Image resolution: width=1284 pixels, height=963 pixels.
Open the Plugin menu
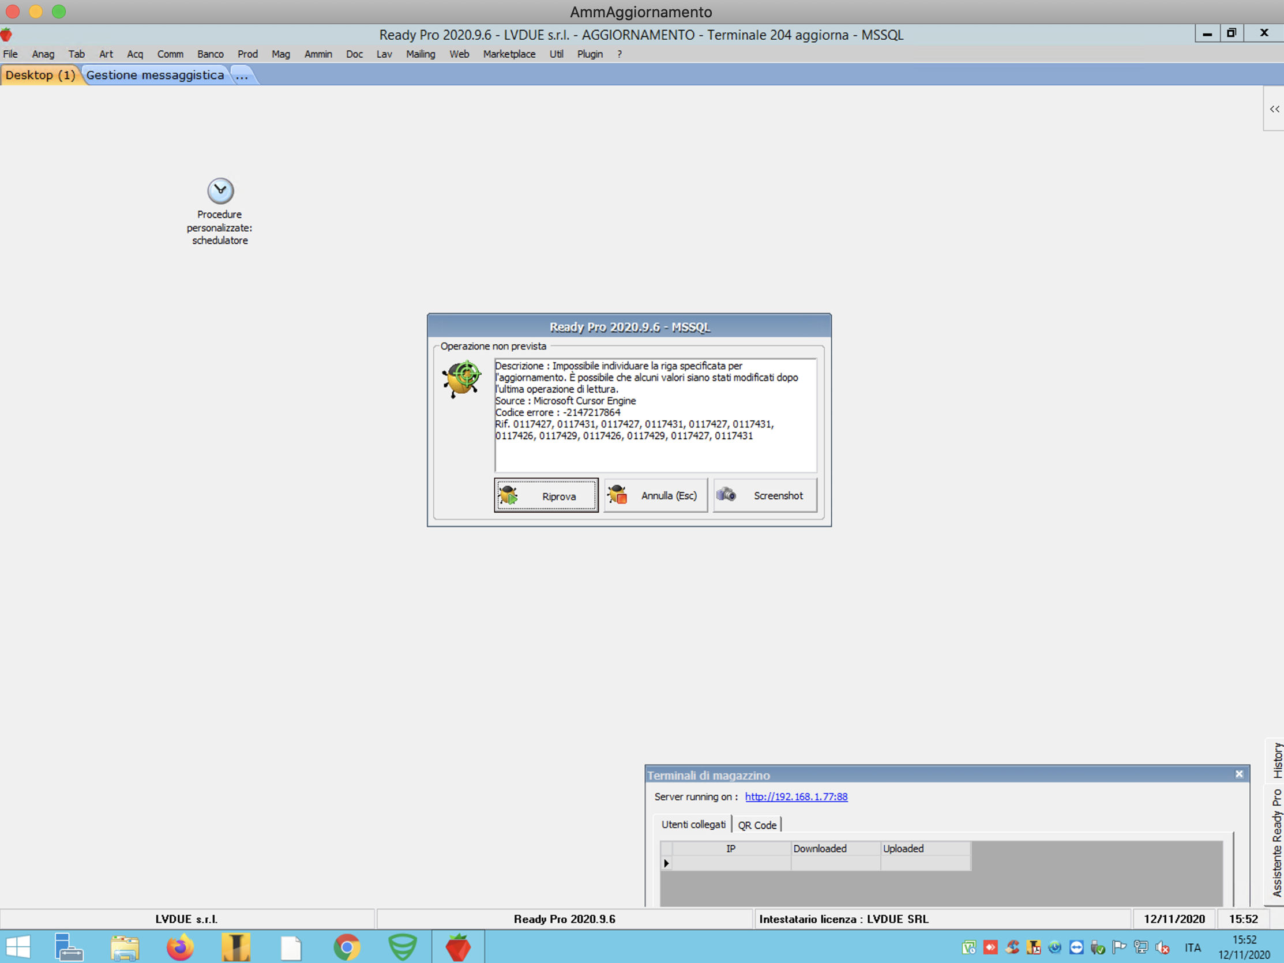pyautogui.click(x=590, y=54)
